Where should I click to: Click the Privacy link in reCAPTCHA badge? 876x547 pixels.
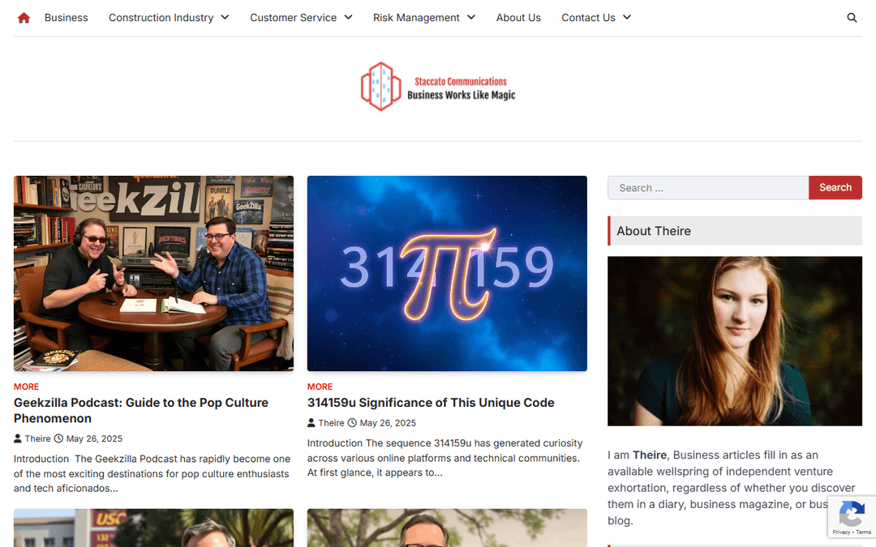[x=841, y=532]
